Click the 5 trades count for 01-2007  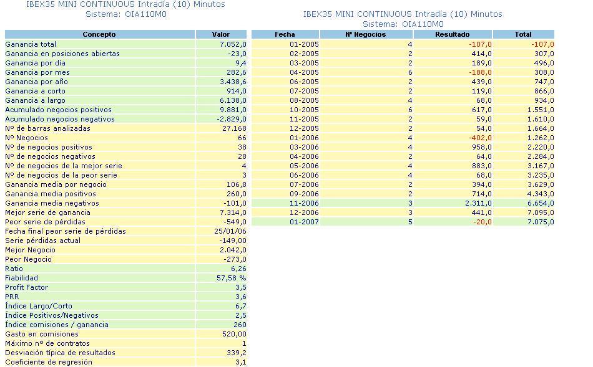coord(410,222)
